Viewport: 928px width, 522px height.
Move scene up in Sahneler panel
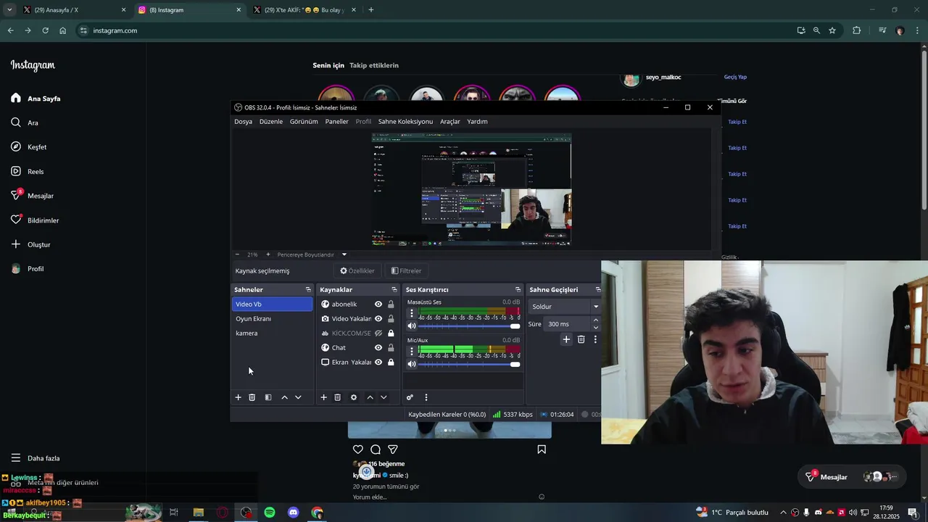coord(284,397)
